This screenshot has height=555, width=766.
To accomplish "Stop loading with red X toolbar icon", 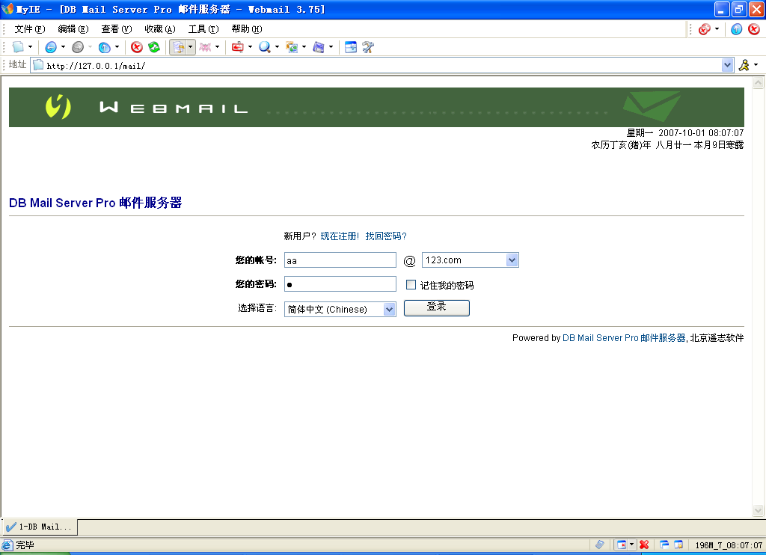I will tap(137, 47).
